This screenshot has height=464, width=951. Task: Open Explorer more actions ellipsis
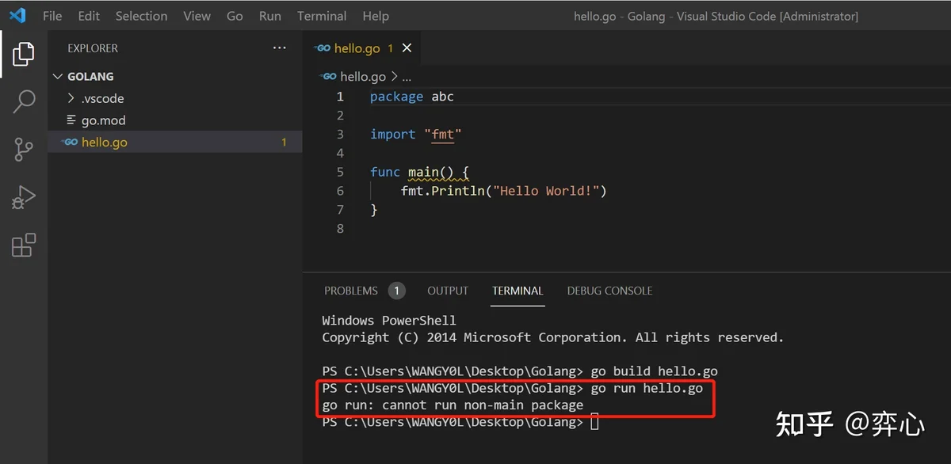pos(279,48)
